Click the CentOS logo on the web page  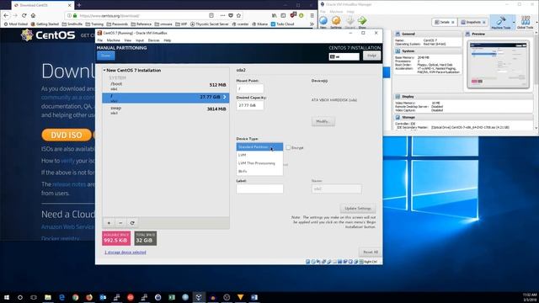(48, 35)
